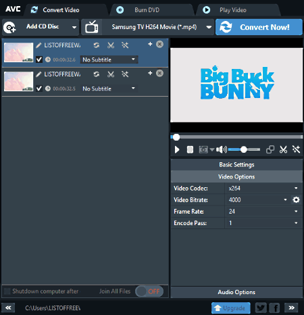The image size is (304, 315).
Task: Open snapshot options dropdown arrow
Action: tap(212, 149)
